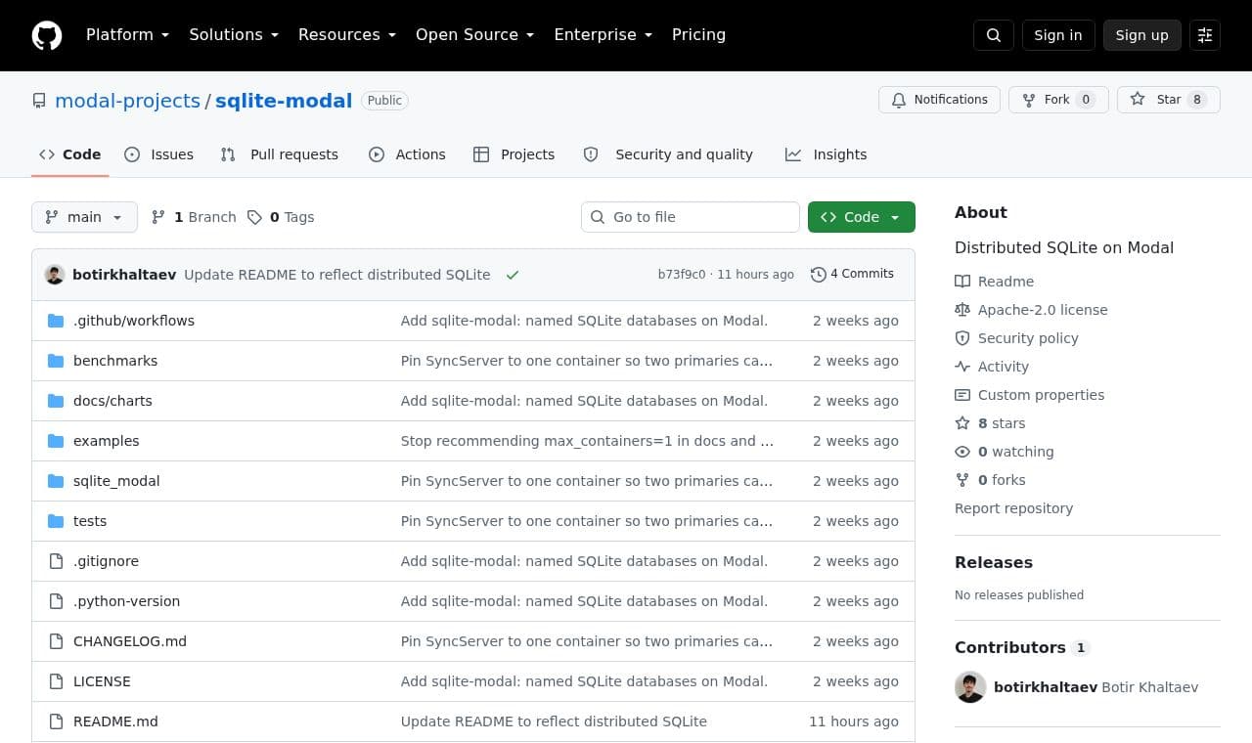This screenshot has height=743, width=1252.
Task: Expand the main branch dropdown
Action: point(84,217)
